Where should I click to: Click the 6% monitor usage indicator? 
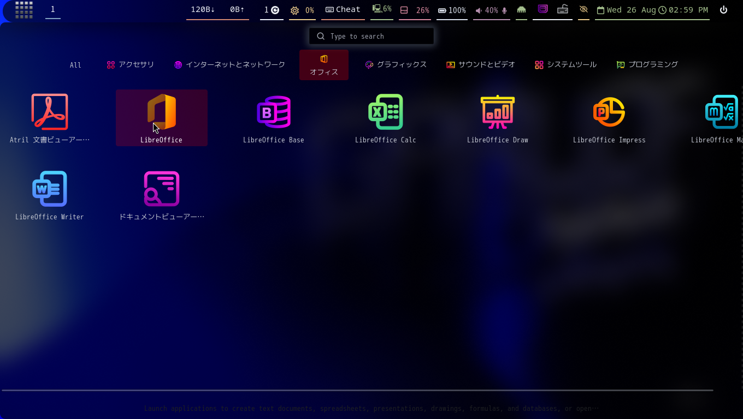tap(382, 9)
